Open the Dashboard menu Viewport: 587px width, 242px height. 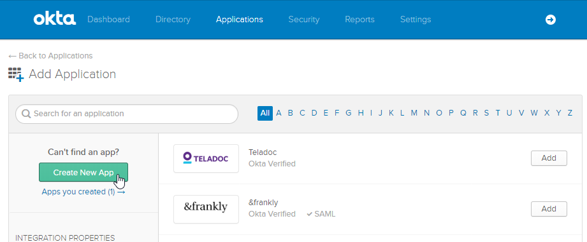point(108,20)
